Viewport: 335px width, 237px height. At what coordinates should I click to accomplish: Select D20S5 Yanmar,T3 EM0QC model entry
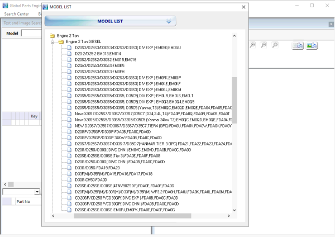153,107
